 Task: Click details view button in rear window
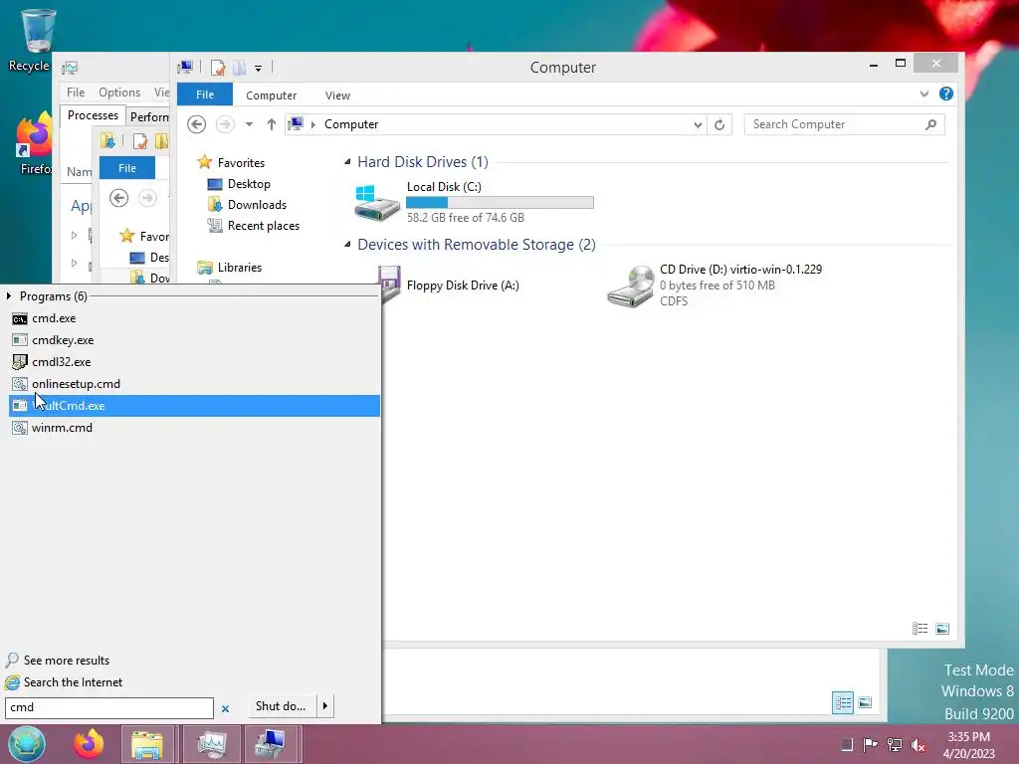[843, 702]
